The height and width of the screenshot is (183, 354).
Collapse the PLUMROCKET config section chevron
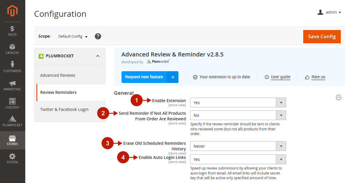coord(98,56)
